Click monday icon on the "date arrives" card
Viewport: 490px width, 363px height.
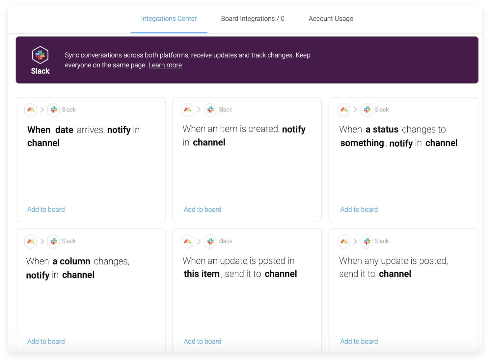[31, 109]
